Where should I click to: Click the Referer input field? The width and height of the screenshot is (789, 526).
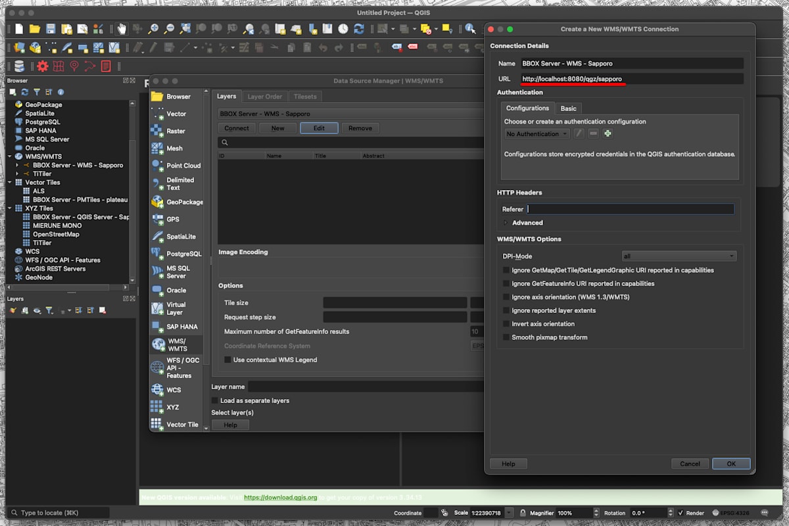point(630,209)
